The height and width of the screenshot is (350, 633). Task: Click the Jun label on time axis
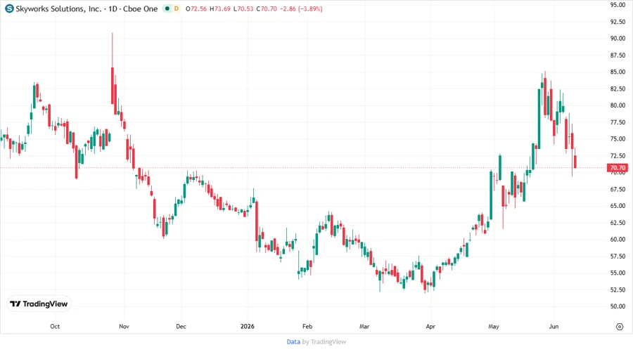click(554, 326)
